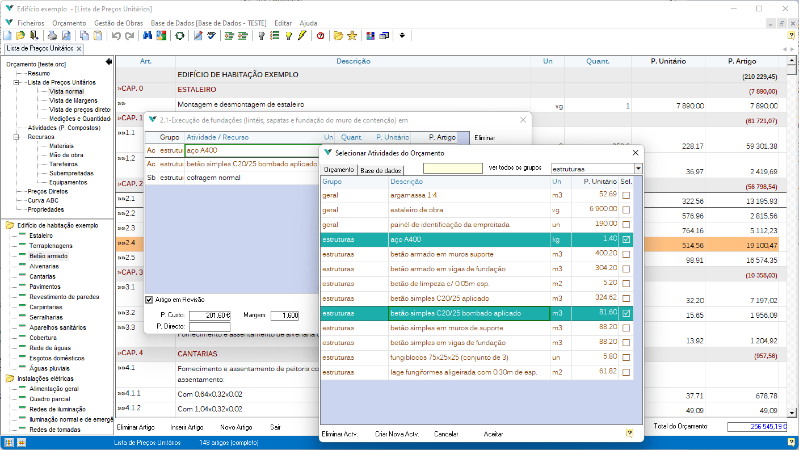Screen dimensions: 799x450
Task: Click the binoculars search icon
Action: pos(148,36)
